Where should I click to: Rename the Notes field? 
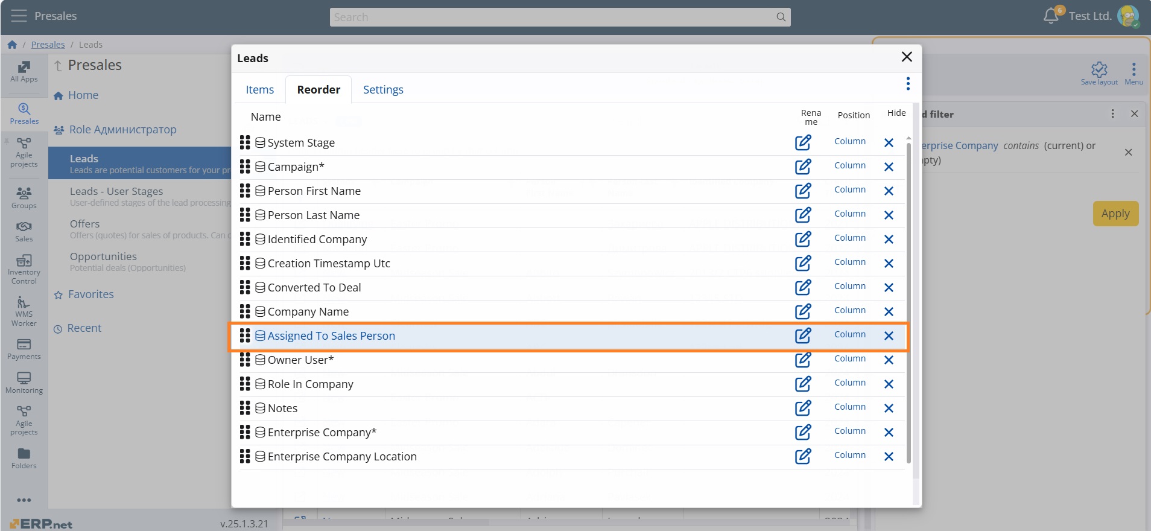point(803,408)
